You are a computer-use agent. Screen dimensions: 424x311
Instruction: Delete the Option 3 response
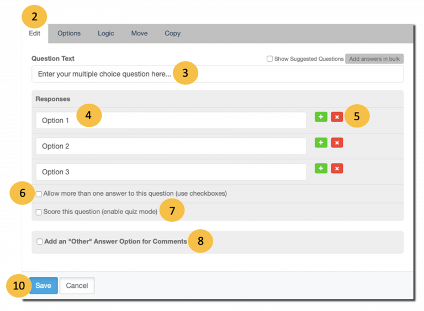pyautogui.click(x=337, y=169)
